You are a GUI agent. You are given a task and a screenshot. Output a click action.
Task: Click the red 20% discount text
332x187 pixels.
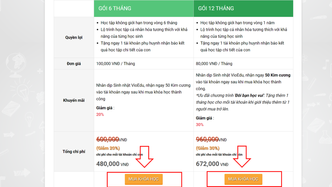[100, 115]
